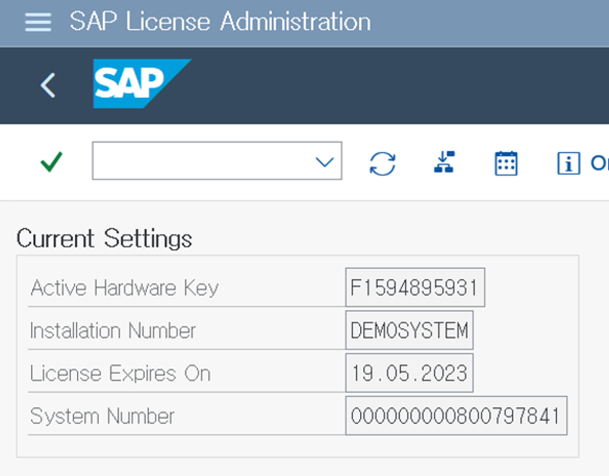Open the hamburger navigation menu
609x476 pixels.
pyautogui.click(x=37, y=23)
